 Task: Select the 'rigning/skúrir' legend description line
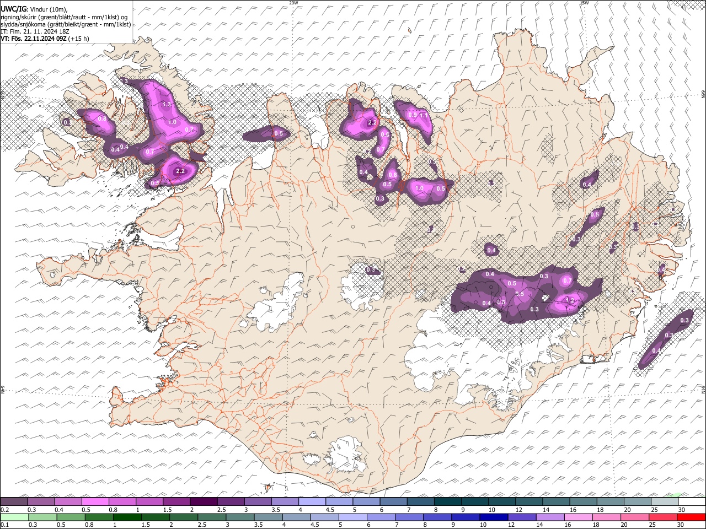(64, 17)
